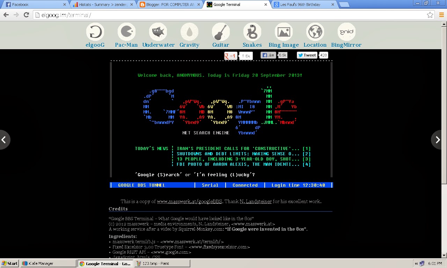Click the Gravity text link
This screenshot has width=447, height=268.
tap(189, 45)
